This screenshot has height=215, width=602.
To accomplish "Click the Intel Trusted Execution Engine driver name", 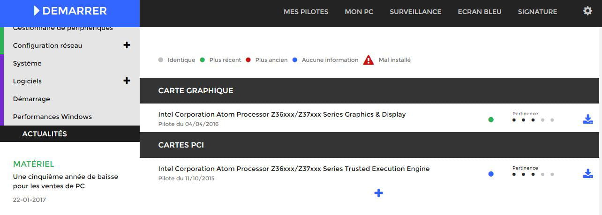I will pyautogui.click(x=294, y=169).
